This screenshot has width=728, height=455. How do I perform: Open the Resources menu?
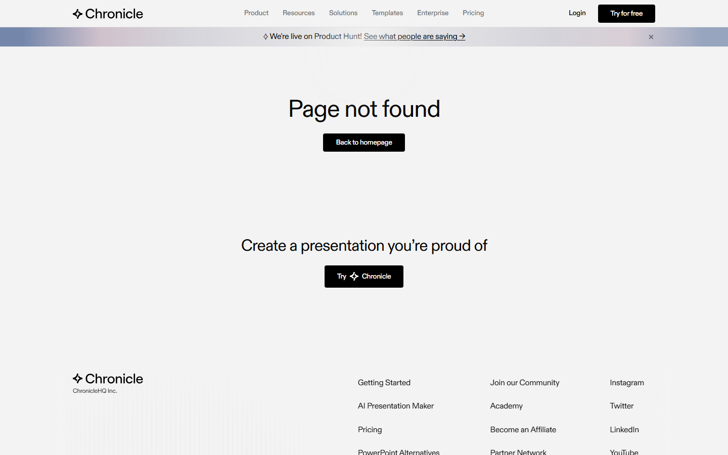coord(299,13)
